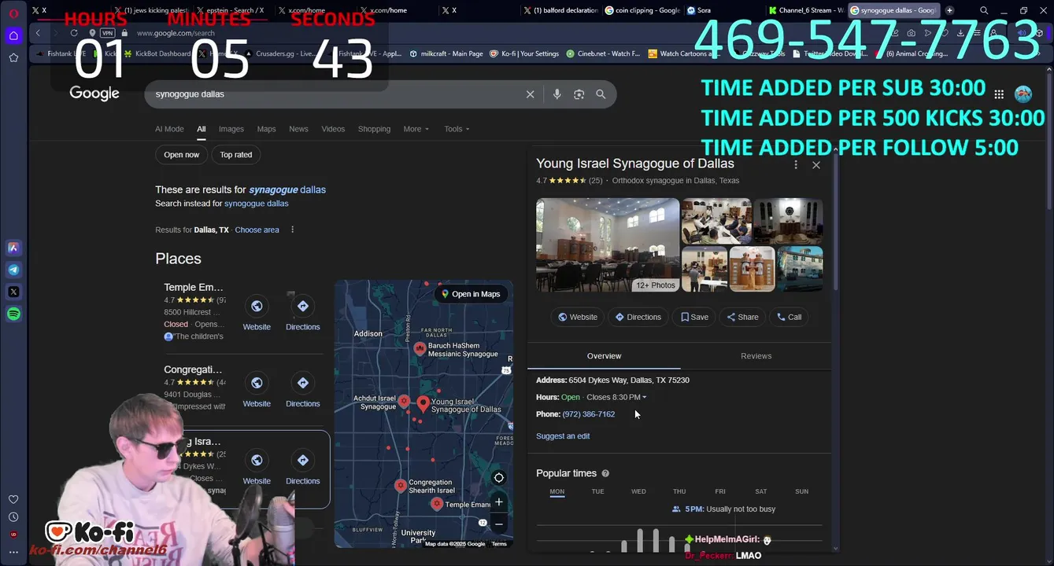Click the Temple Em... Website globe icon
The width and height of the screenshot is (1054, 566).
tap(257, 307)
